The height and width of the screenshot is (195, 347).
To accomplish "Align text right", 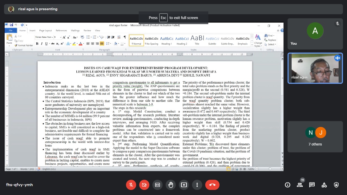I will [x=97, y=44].
